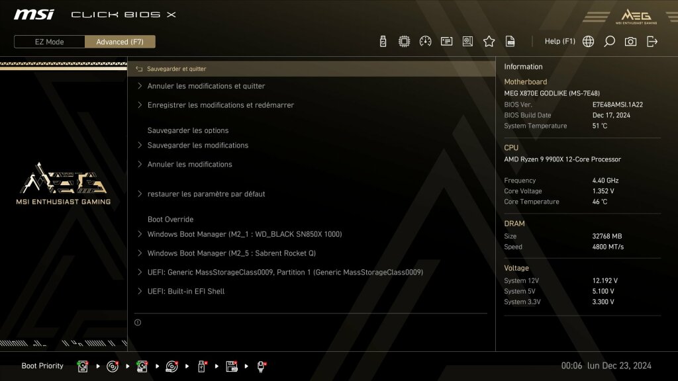Image resolution: width=678 pixels, height=381 pixels.
Task: Select the USB key boot priority icon
Action: pyautogui.click(x=201, y=366)
